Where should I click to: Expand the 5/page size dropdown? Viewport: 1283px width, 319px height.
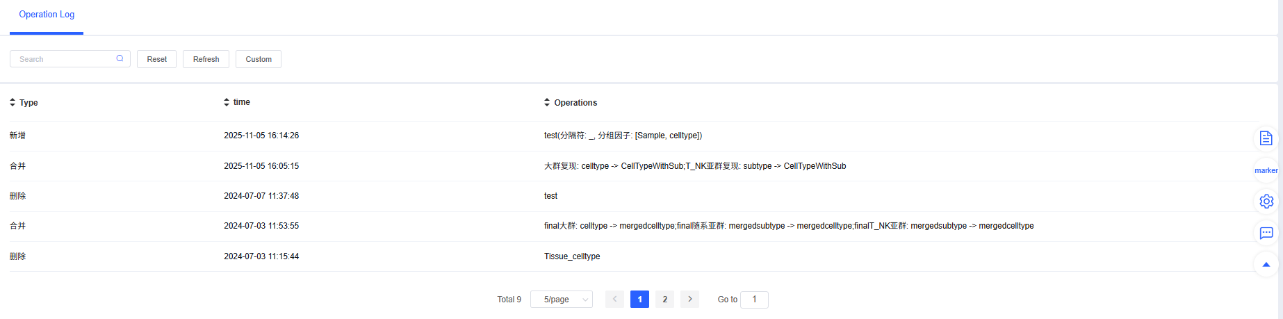[561, 300]
